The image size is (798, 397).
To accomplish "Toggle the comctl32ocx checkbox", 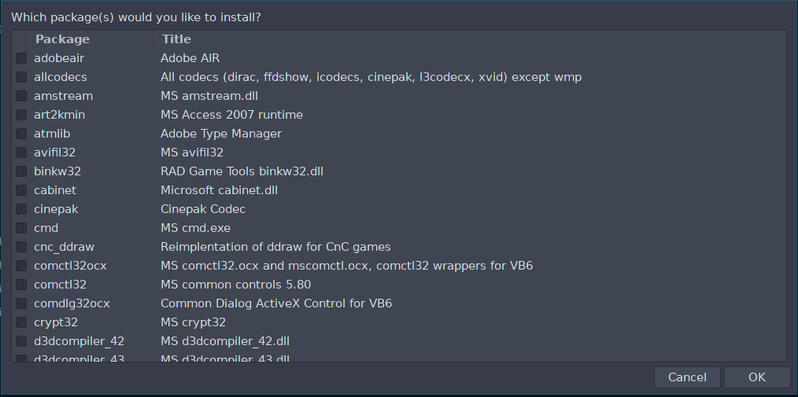I will [21, 266].
